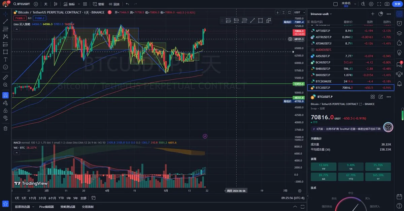Hide all drawings with eye icon

click(5, 118)
